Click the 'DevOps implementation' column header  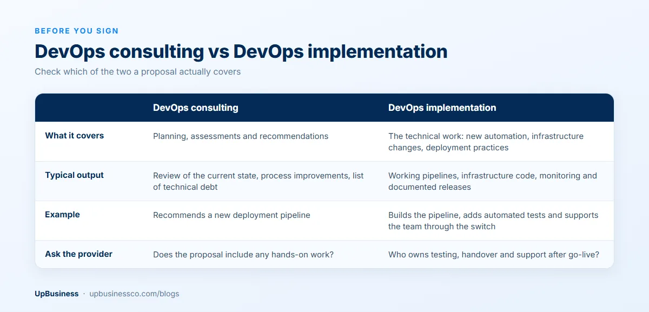pos(442,108)
